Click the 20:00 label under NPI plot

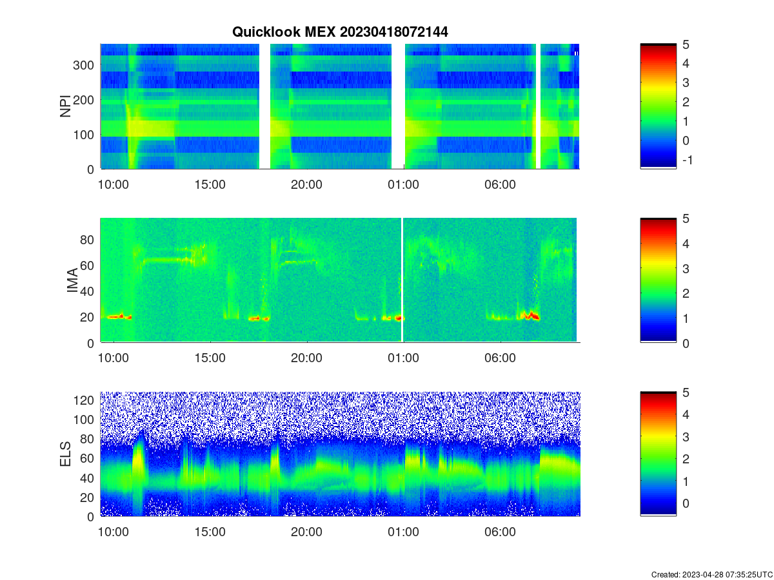306,184
